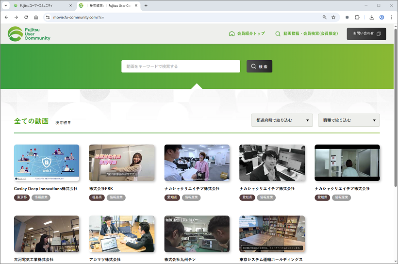Open the extensions puzzle icon
The height and width of the screenshot is (264, 398).
357,17
